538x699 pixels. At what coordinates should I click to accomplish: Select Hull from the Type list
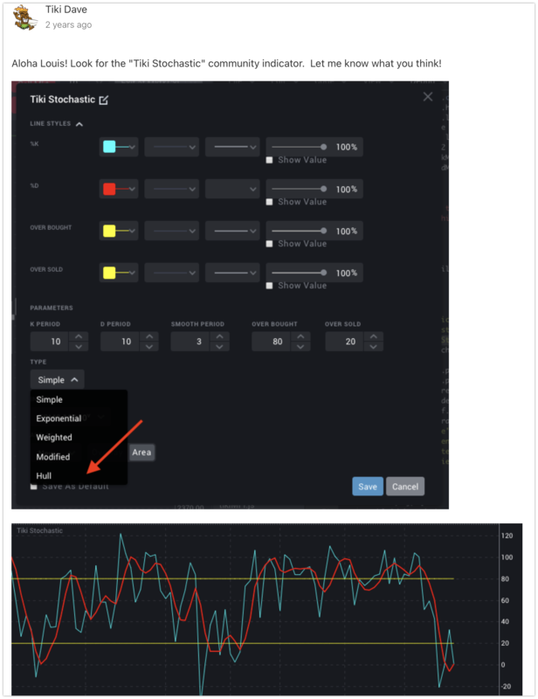[x=79, y=475]
